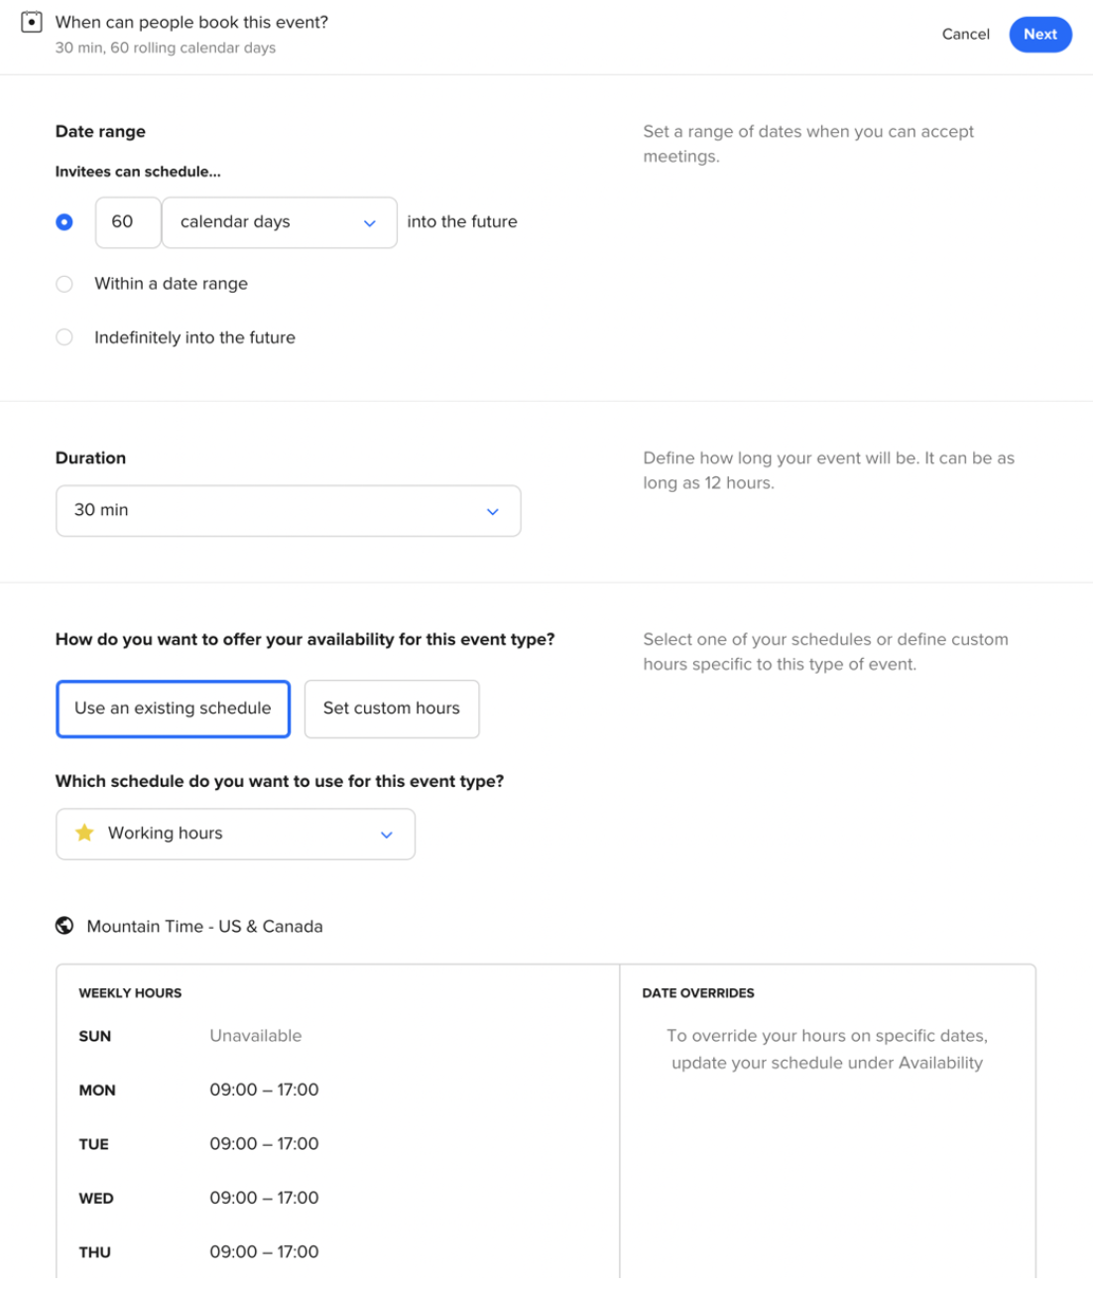Select Within a date range option
The image size is (1093, 1290).
tap(64, 284)
